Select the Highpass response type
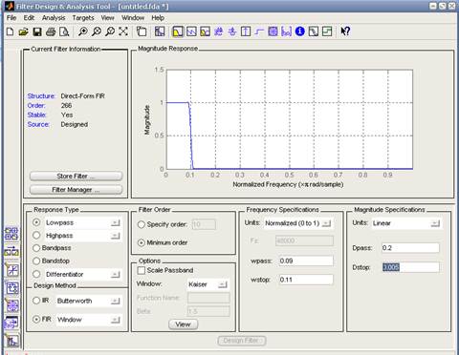This screenshot has width=459, height=355. click(36, 236)
